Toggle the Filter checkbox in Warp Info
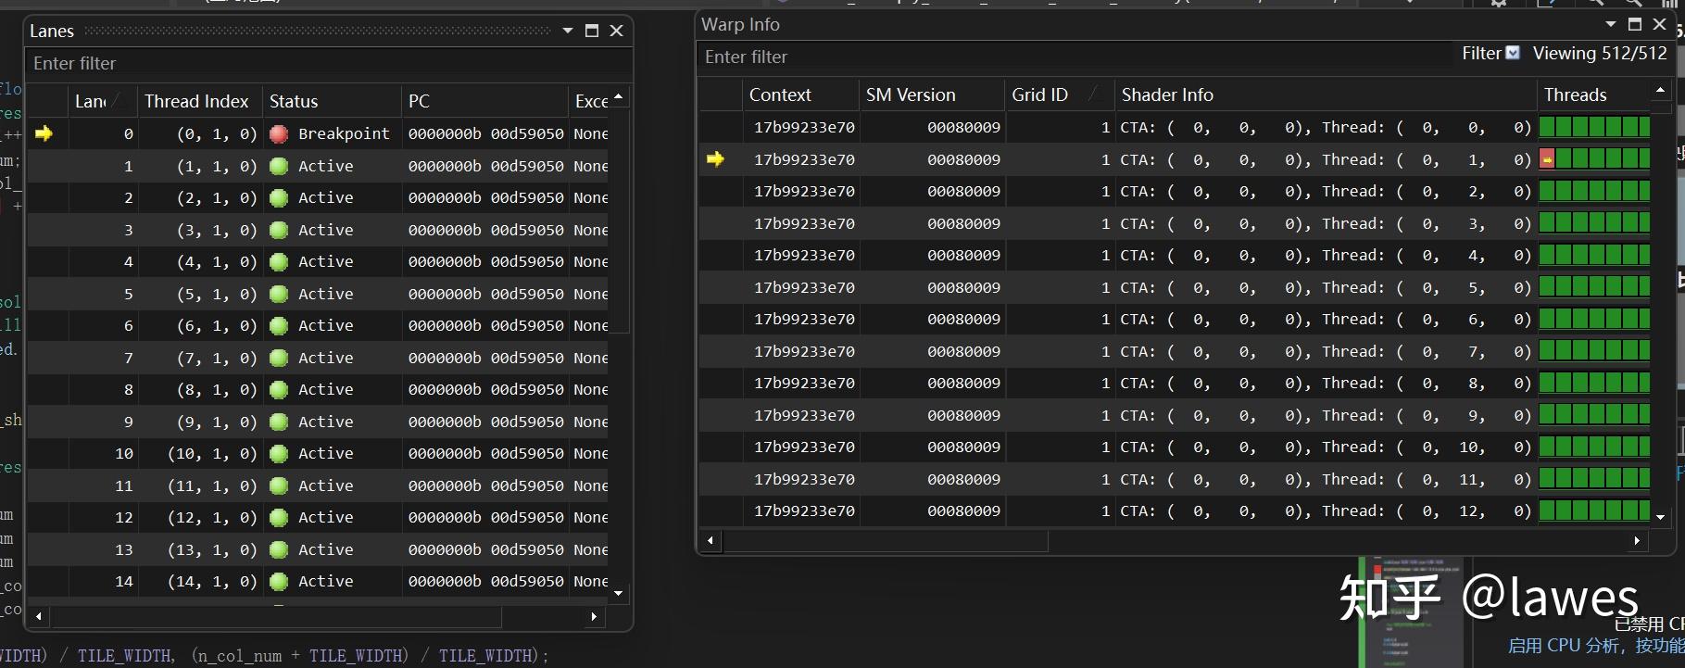 1513,53
